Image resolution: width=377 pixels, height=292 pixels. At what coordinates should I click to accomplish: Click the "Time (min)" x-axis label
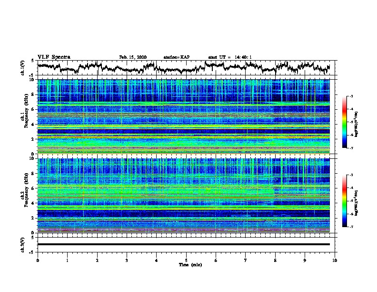190,265
